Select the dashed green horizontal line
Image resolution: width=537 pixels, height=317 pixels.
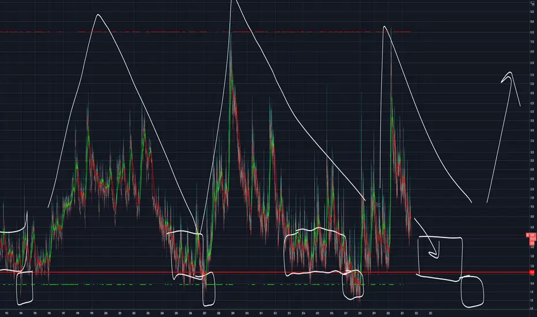(x=202, y=285)
